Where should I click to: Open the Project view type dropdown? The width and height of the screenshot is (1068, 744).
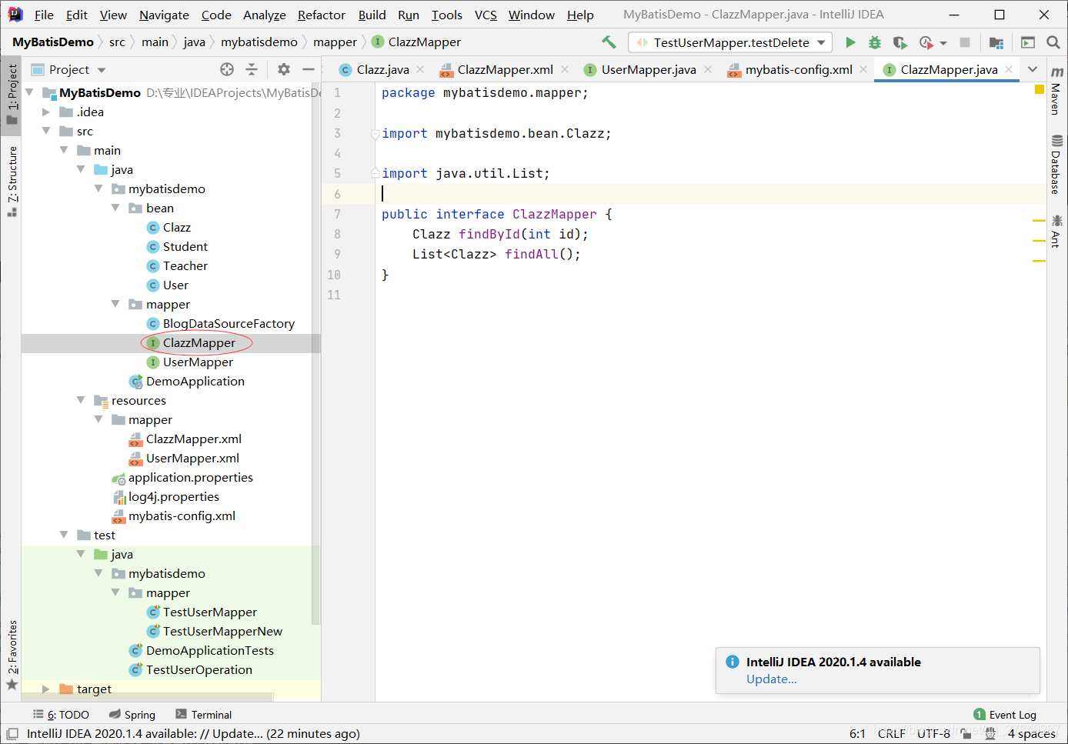pyautogui.click(x=101, y=70)
